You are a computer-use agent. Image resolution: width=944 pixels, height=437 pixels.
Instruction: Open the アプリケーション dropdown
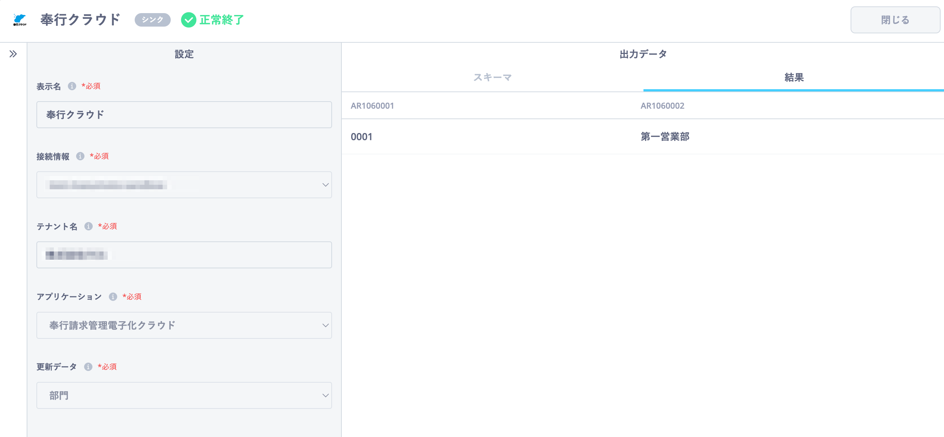[x=184, y=325]
